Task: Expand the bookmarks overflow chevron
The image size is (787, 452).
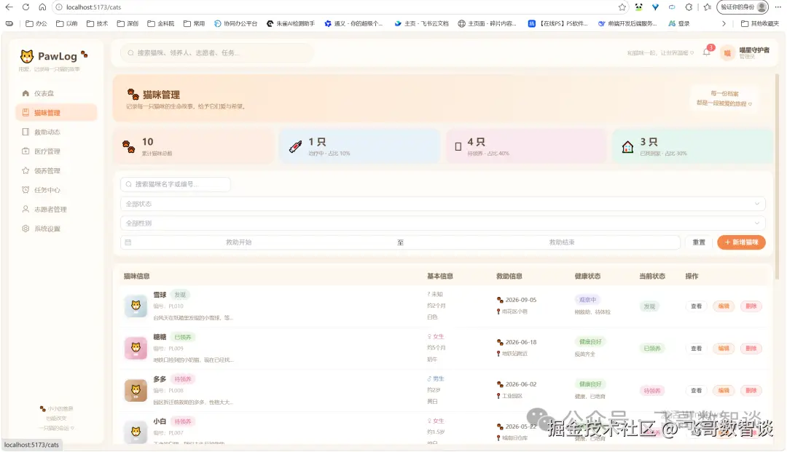Action: (x=724, y=23)
